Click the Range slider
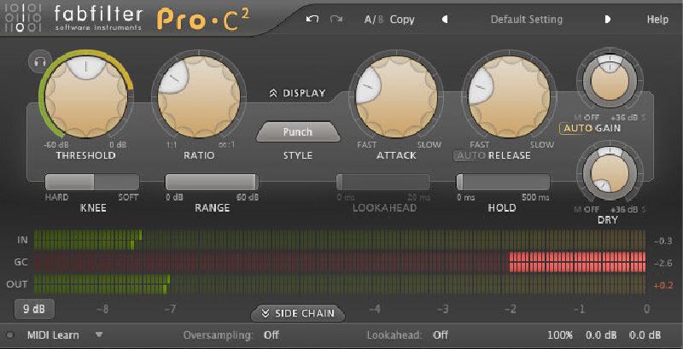The width and height of the screenshot is (683, 349). [212, 182]
